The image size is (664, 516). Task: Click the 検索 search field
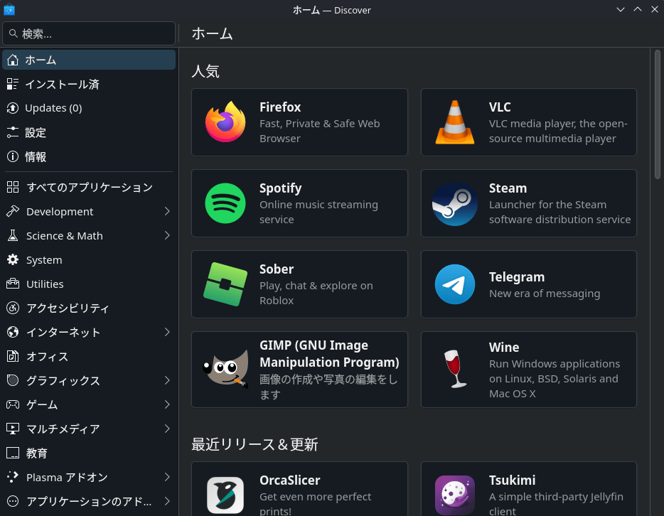[x=89, y=33]
